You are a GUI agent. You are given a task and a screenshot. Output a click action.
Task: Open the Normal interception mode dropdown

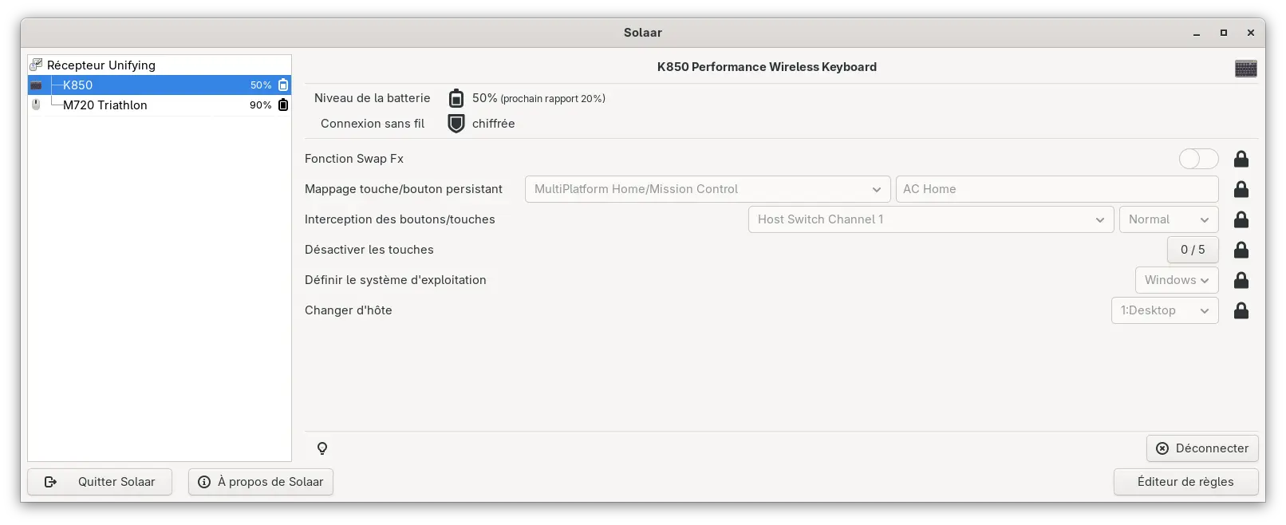(x=1169, y=219)
